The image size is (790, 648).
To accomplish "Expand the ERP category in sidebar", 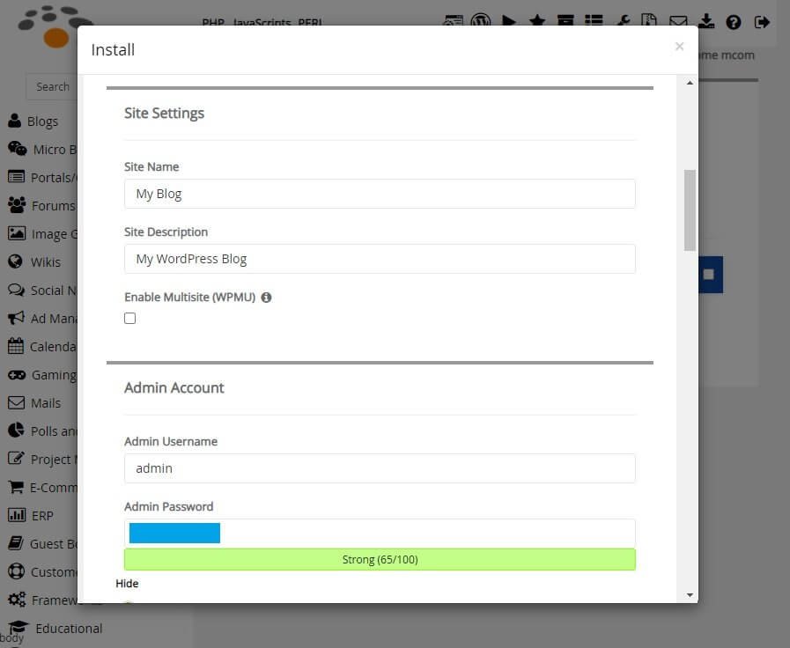I will (31, 515).
